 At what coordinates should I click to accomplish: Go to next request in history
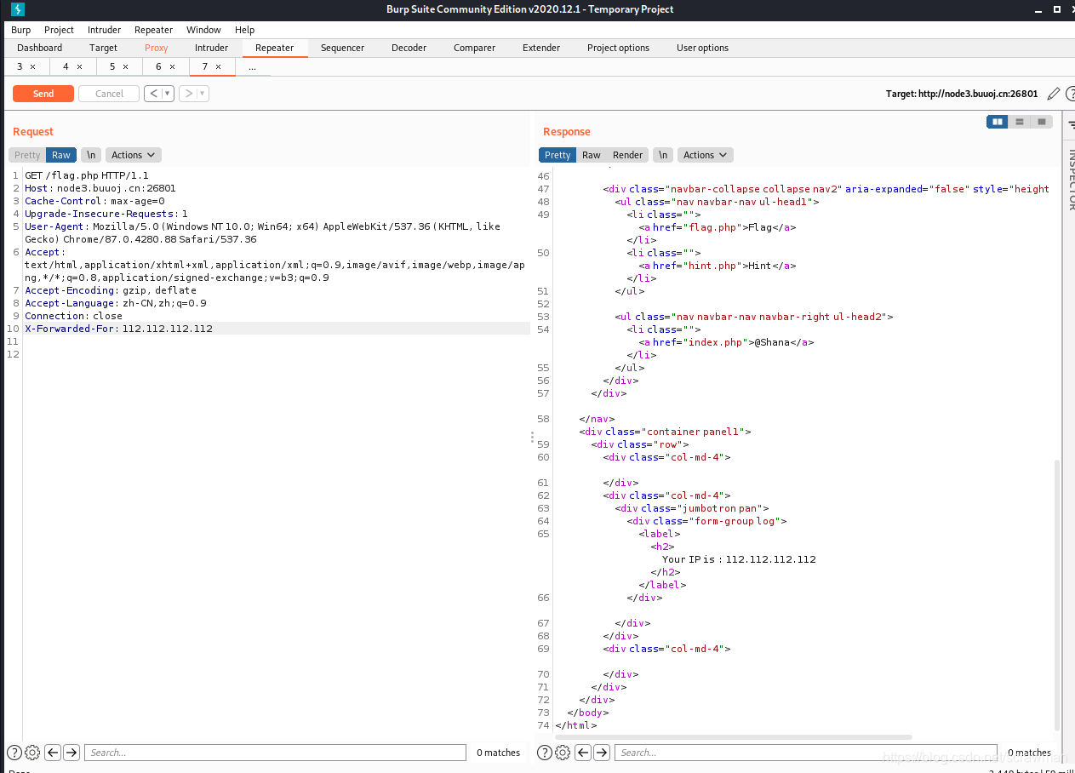[x=188, y=94]
